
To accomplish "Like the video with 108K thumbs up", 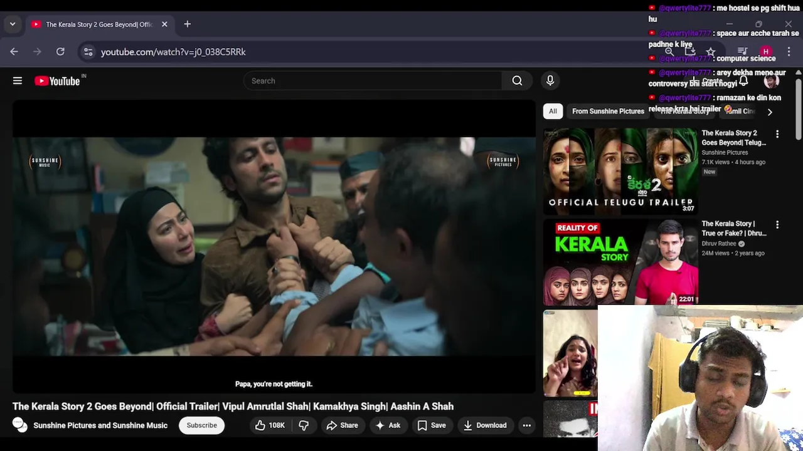I will click(270, 425).
